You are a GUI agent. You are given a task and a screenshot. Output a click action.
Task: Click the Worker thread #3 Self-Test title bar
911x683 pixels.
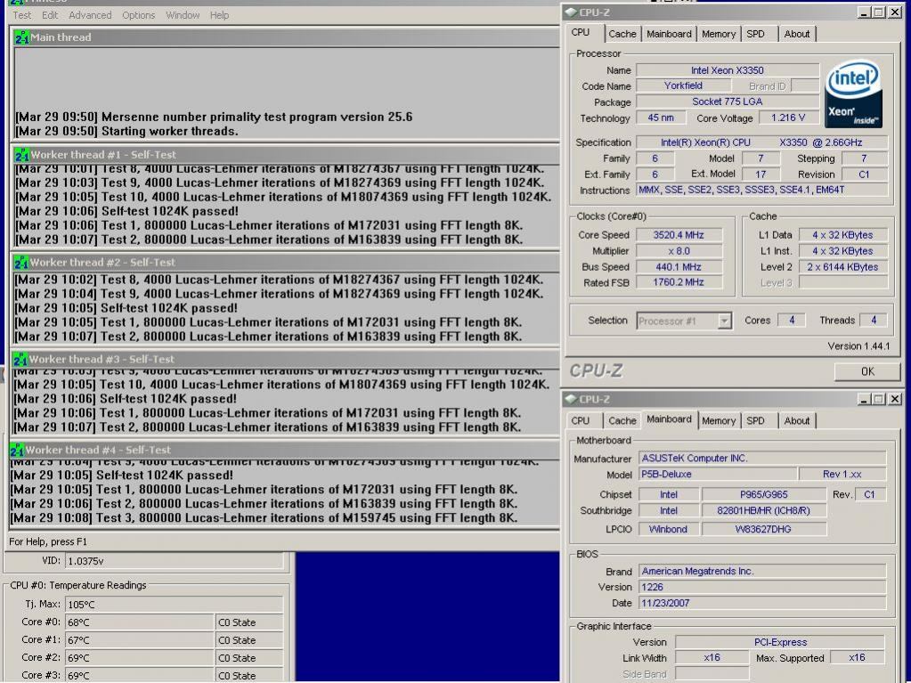coord(285,360)
